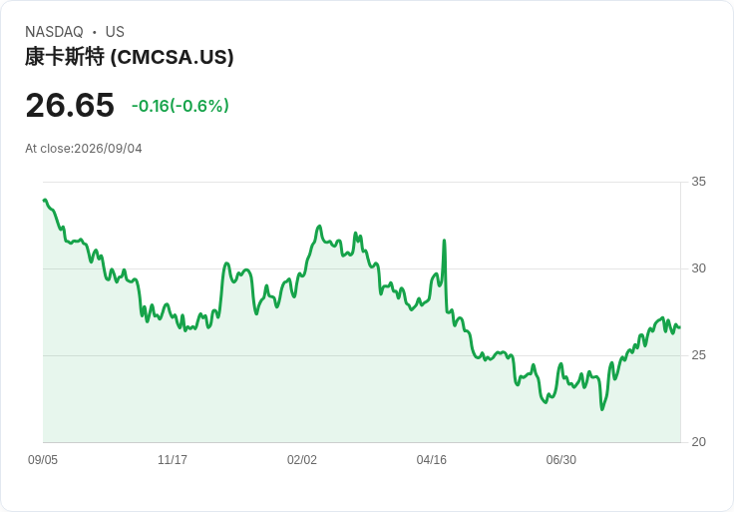734x512 pixels.
Task: Click the CMCSA.US stock title
Action: [130, 57]
